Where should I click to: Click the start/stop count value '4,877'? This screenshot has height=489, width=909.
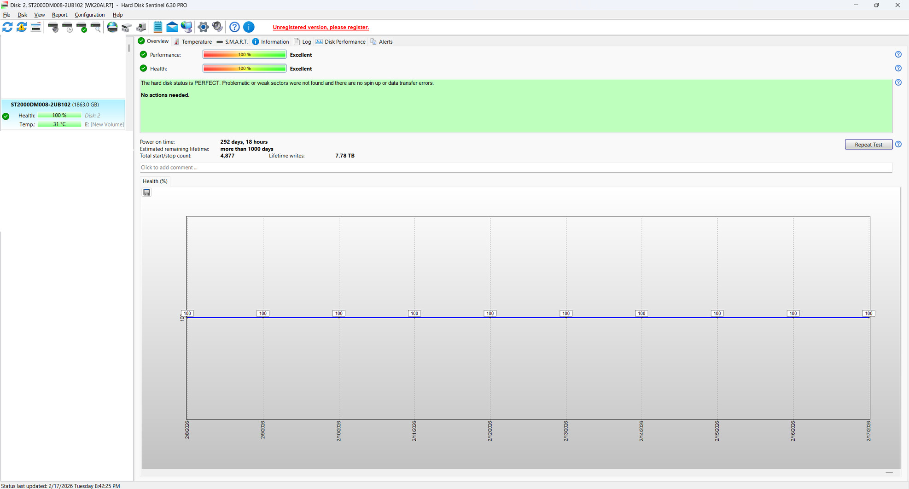227,156
